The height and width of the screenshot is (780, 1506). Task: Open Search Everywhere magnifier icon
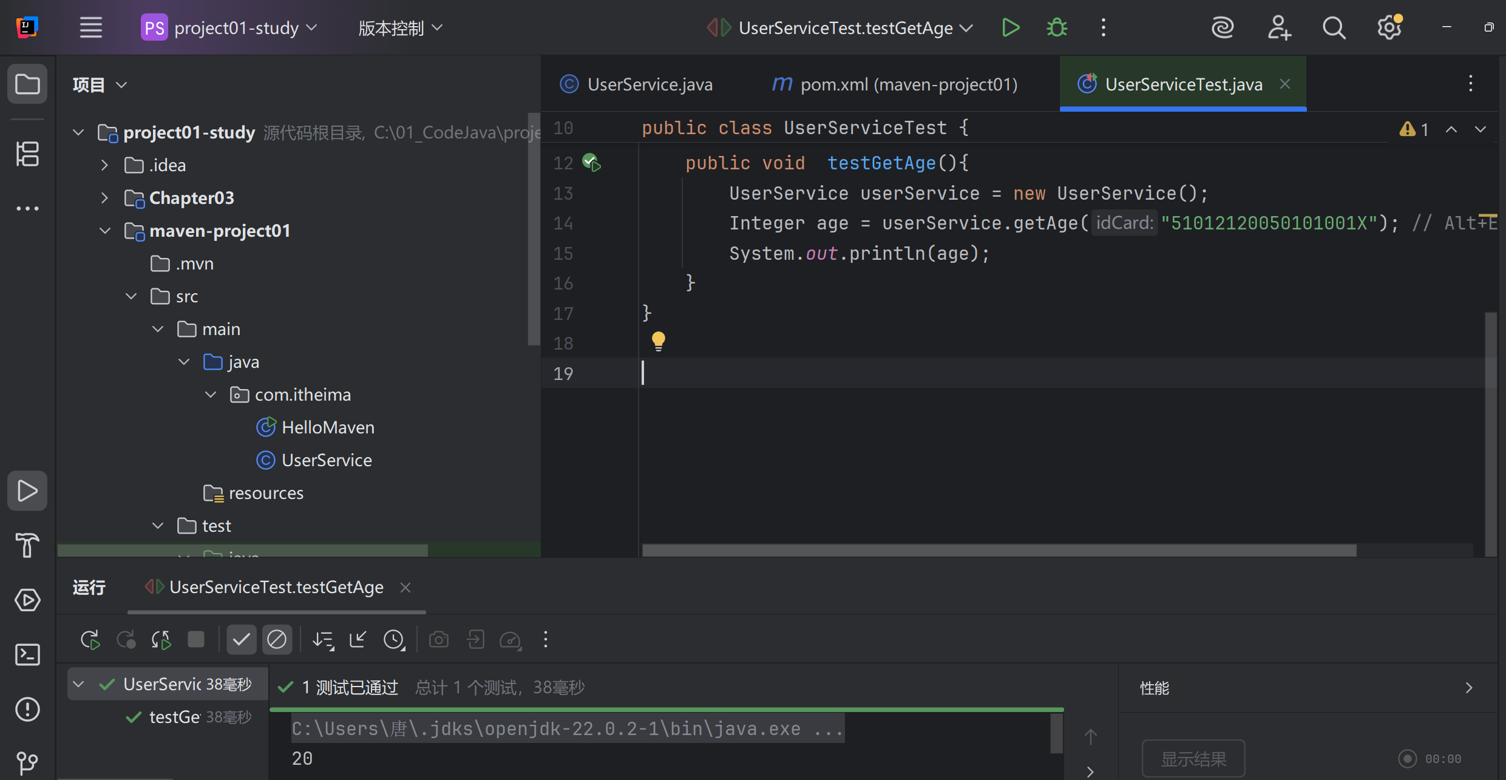point(1334,28)
